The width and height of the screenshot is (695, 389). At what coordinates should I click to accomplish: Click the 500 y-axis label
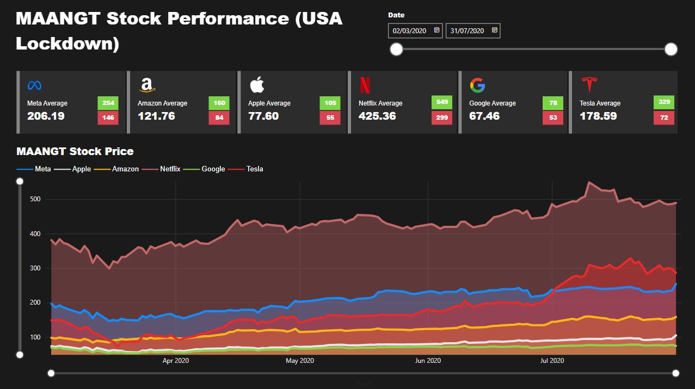click(35, 199)
